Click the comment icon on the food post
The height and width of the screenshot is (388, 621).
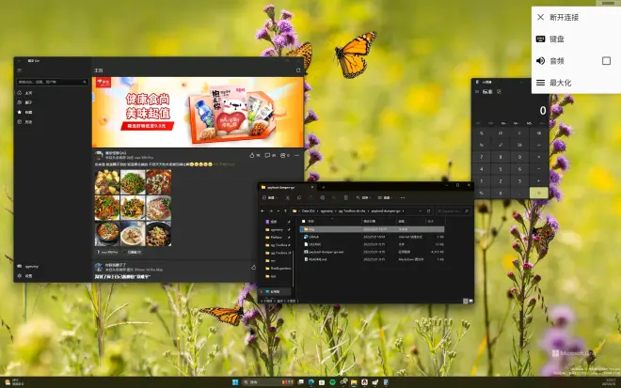(269, 154)
